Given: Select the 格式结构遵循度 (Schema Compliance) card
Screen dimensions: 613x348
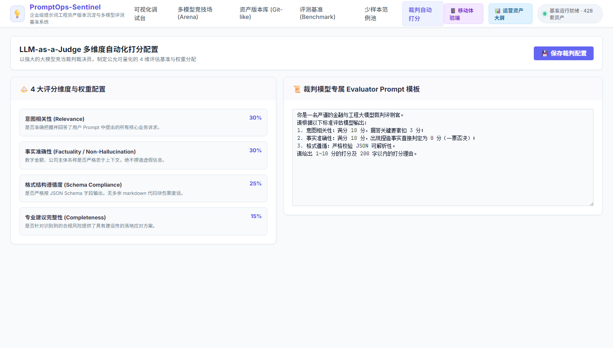Looking at the screenshot, I should pos(143,188).
